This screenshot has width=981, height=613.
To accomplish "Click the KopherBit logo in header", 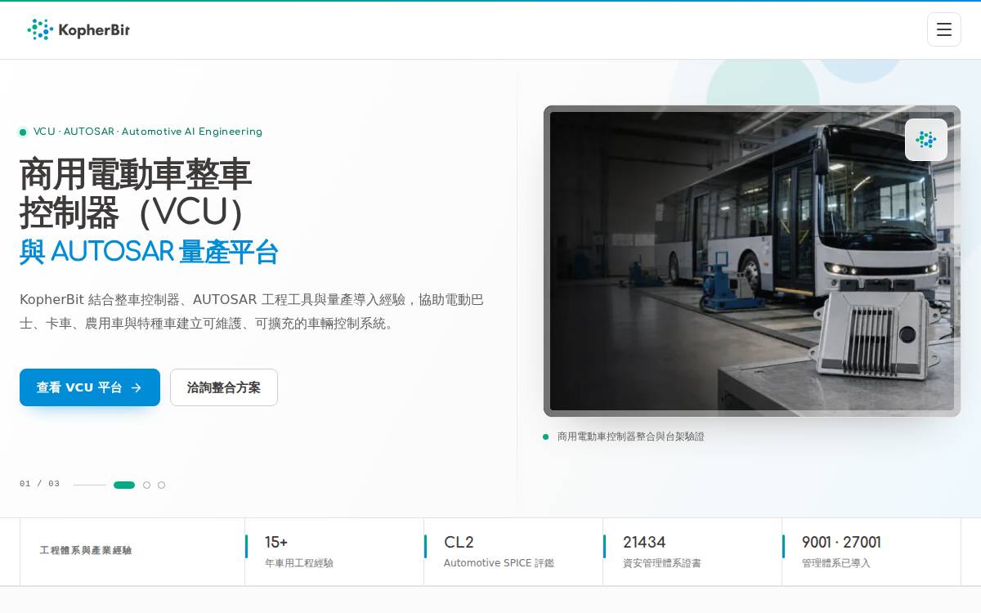I will pyautogui.click(x=78, y=29).
